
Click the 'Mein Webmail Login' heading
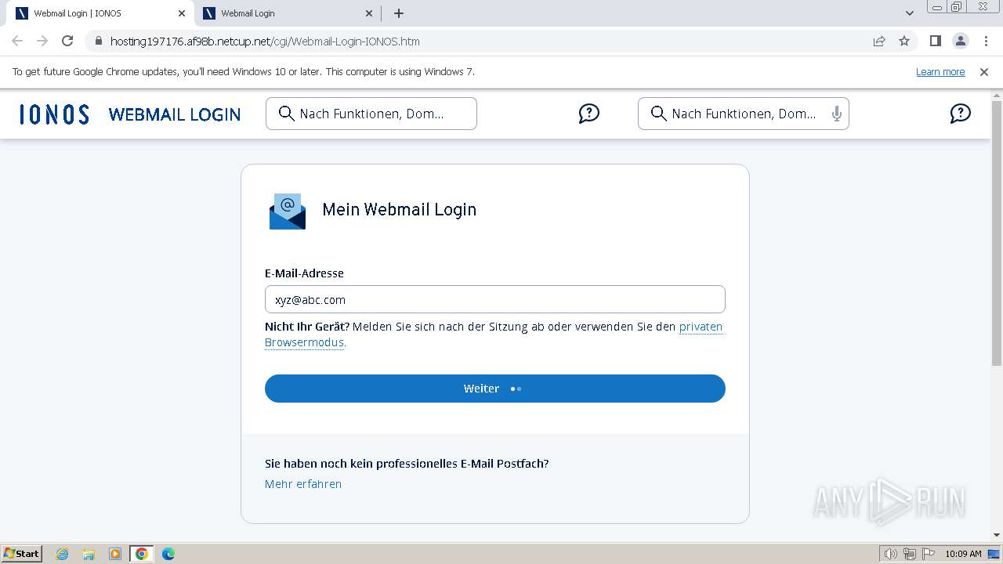(x=400, y=210)
